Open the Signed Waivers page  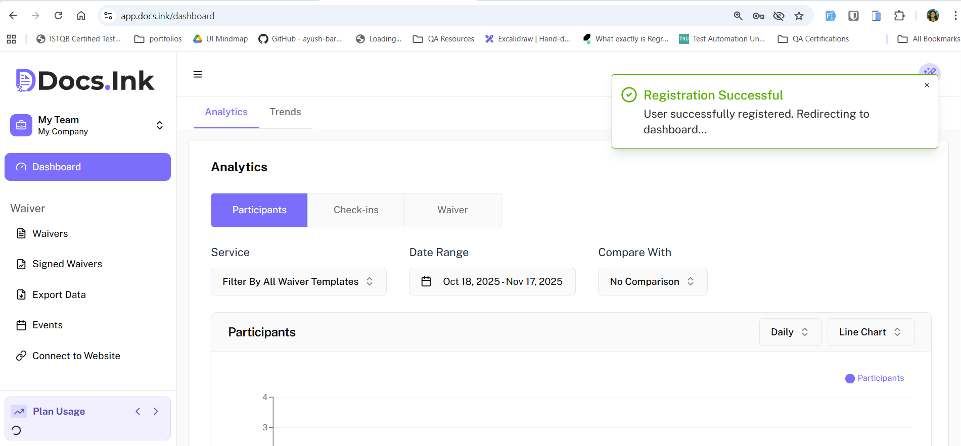(67, 264)
